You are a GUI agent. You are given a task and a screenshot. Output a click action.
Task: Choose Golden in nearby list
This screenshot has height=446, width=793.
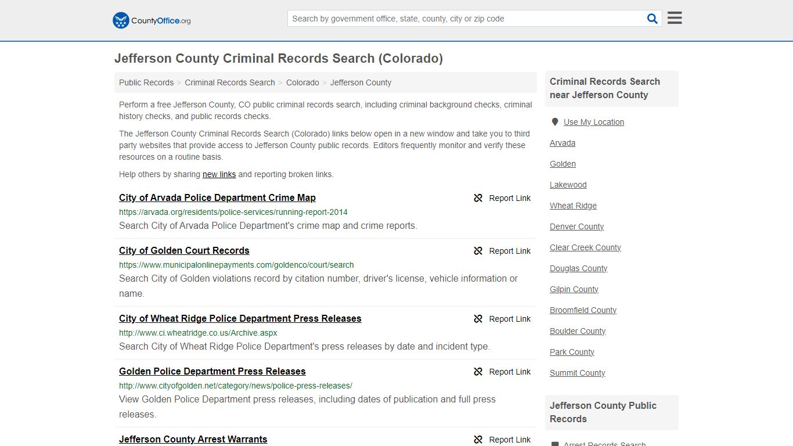tap(563, 164)
